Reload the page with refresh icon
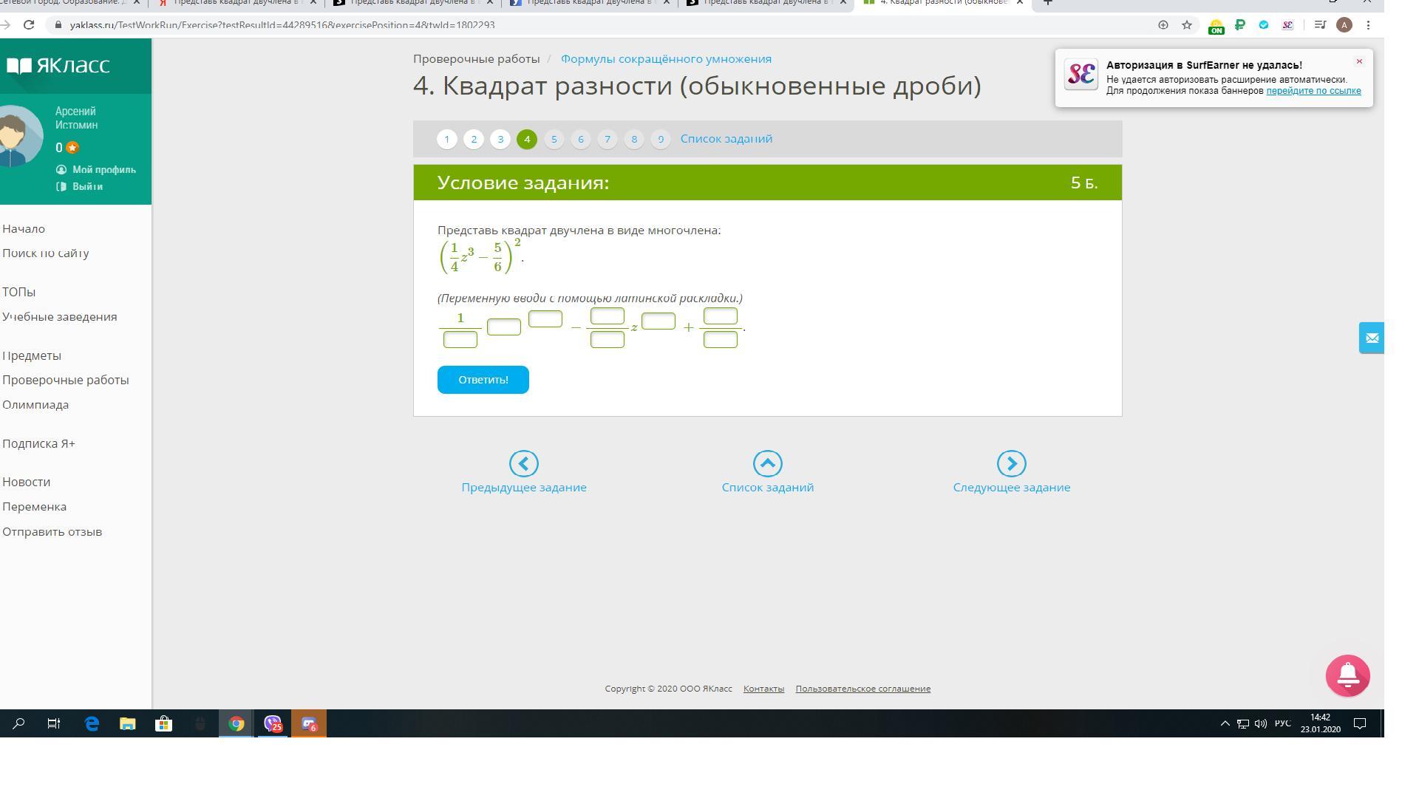The image size is (1419, 798). coord(29,25)
